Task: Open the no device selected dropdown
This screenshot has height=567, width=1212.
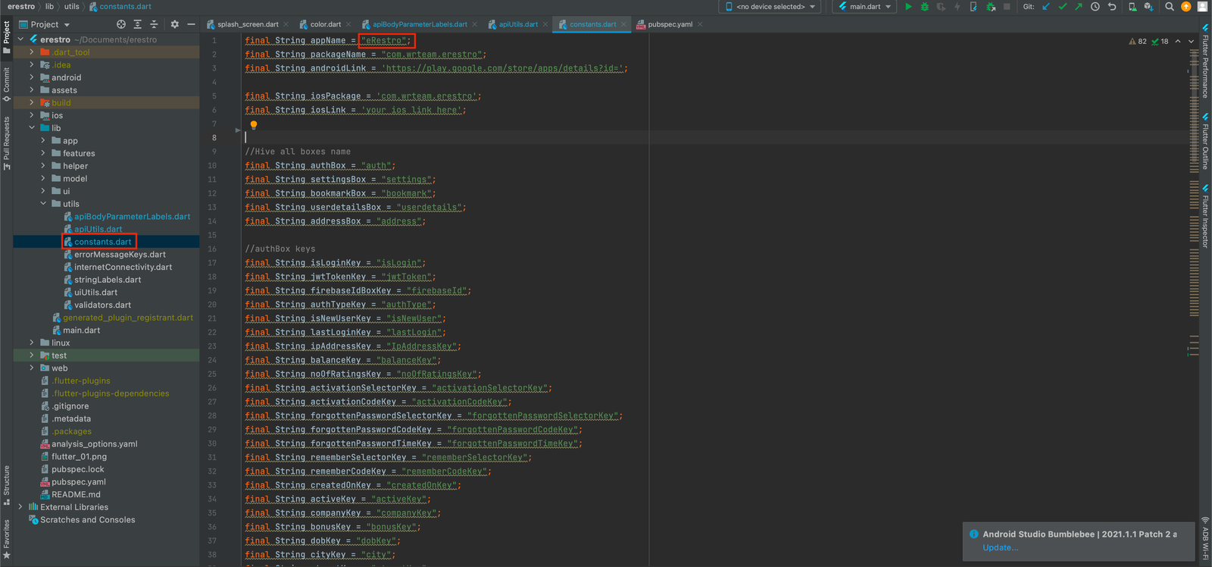Action: 770,7
